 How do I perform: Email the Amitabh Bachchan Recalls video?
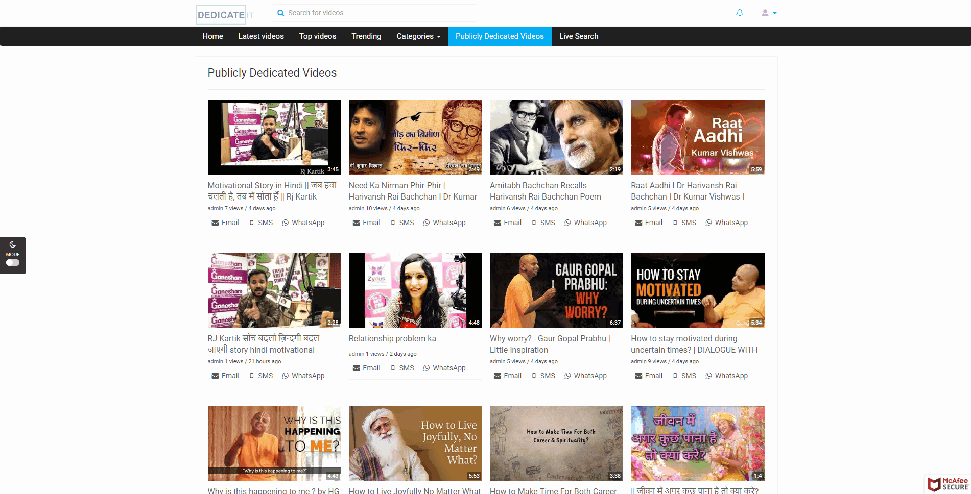point(507,223)
